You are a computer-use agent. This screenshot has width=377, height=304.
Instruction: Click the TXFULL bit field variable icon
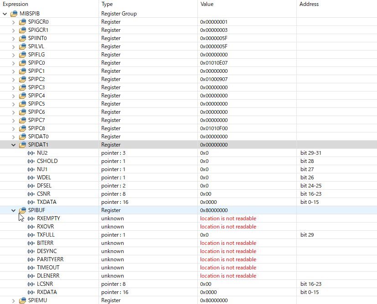click(31, 235)
